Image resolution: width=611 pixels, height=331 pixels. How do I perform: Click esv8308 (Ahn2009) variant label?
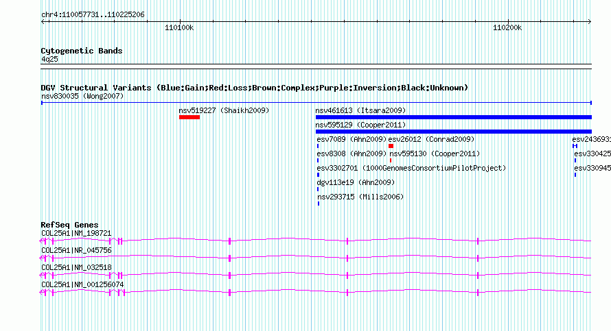click(351, 154)
